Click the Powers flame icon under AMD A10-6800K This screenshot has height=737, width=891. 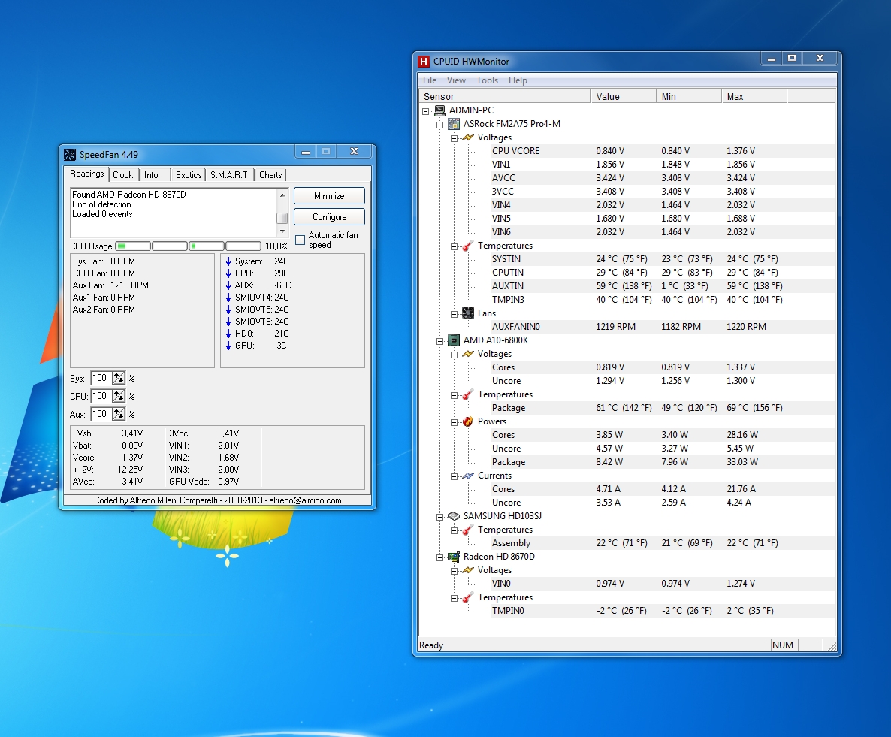click(x=467, y=421)
